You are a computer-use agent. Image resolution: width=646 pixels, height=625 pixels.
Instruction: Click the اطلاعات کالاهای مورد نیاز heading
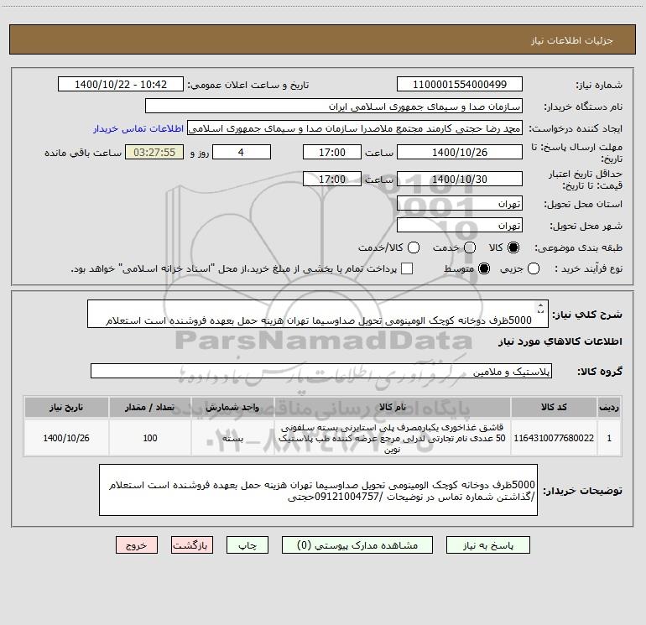tap(560, 341)
